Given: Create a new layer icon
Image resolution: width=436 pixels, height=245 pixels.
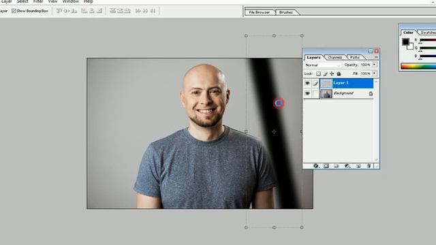Looking at the screenshot, I should (x=358, y=166).
